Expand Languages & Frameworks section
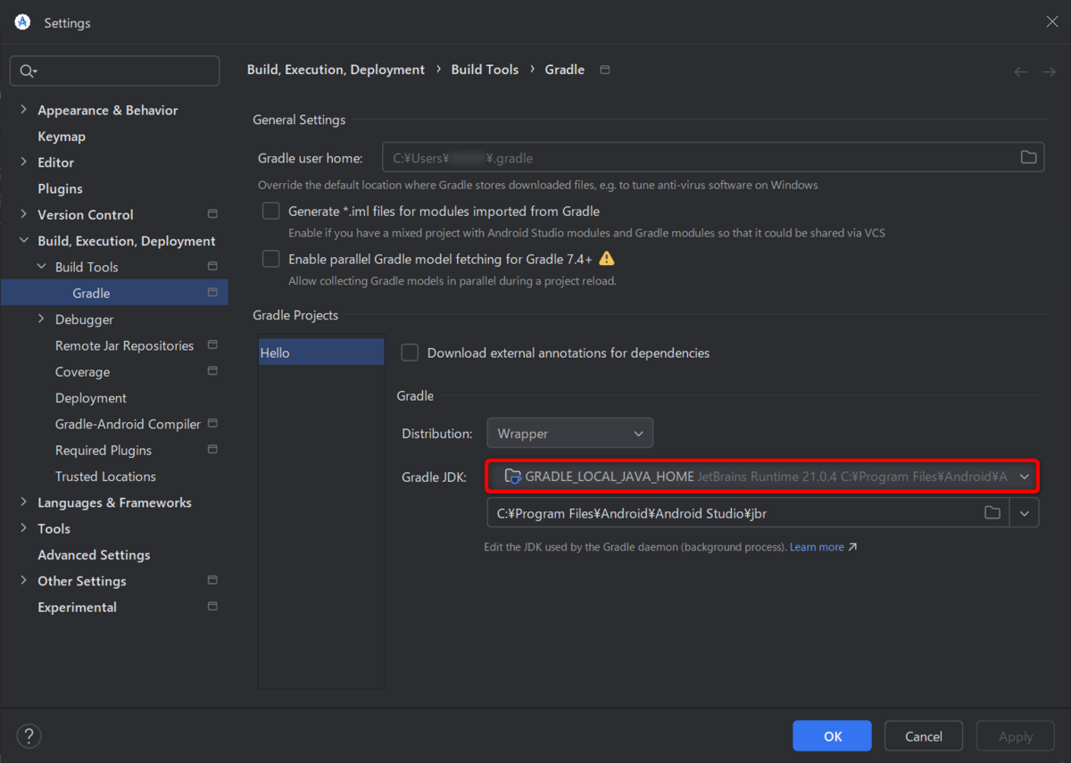 tap(23, 502)
